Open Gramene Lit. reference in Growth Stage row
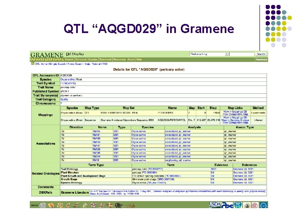Screen dimensions: 298x223 [243, 179]
